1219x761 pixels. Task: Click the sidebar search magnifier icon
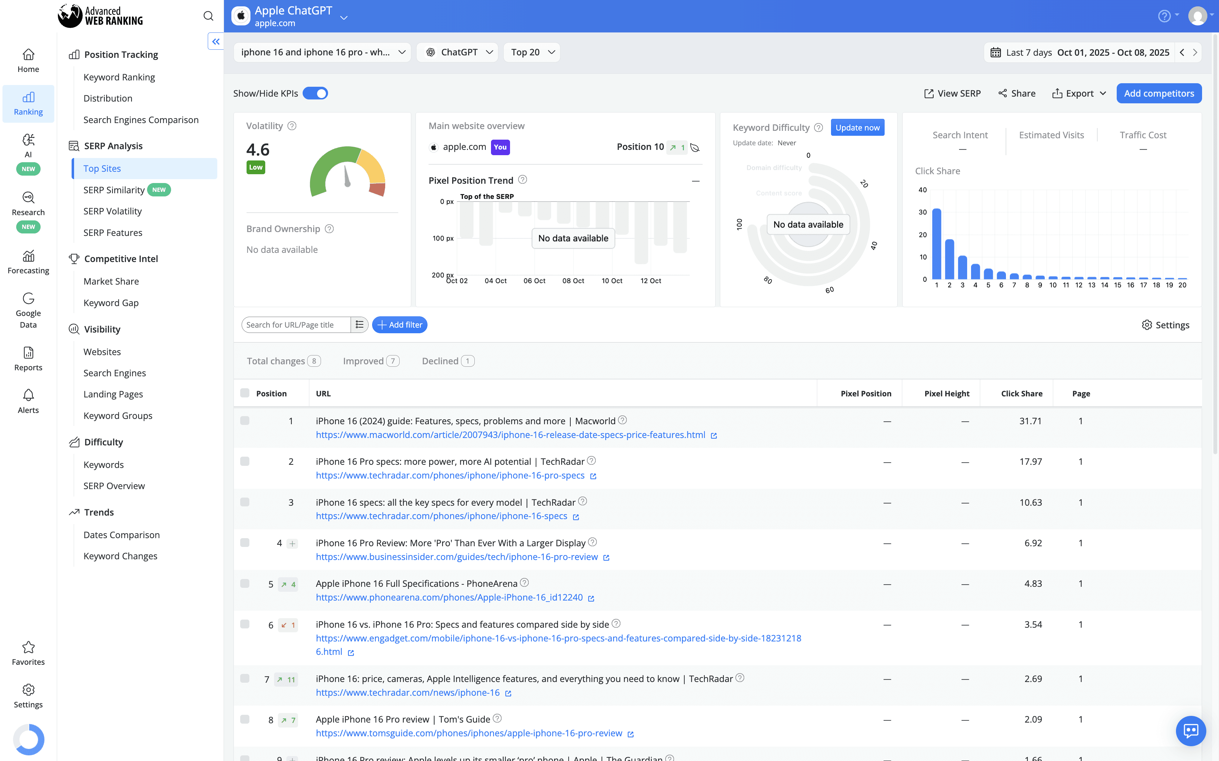(x=208, y=16)
